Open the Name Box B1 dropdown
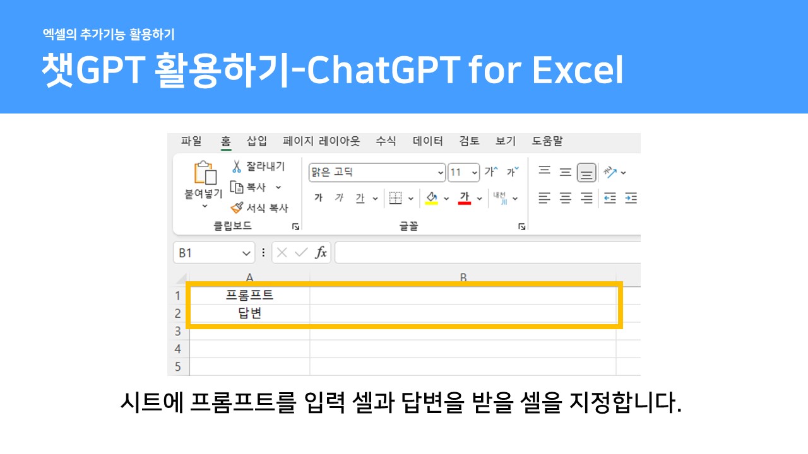The image size is (808, 454). (246, 253)
